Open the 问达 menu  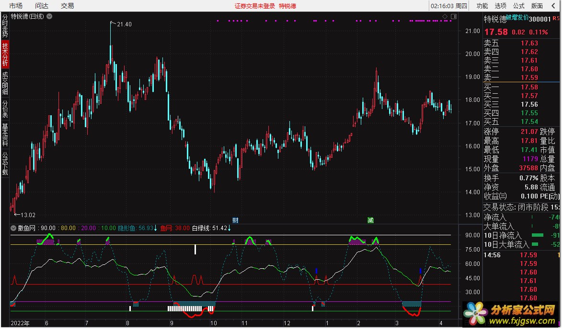(41, 6)
